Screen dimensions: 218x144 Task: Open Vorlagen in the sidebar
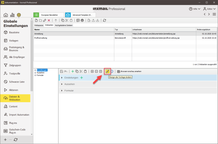pos(15,41)
